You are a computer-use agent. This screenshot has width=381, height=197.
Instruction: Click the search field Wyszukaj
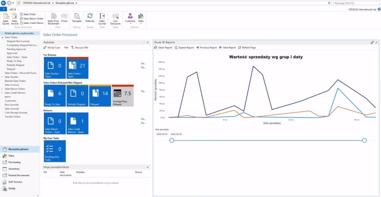(x=355, y=3)
